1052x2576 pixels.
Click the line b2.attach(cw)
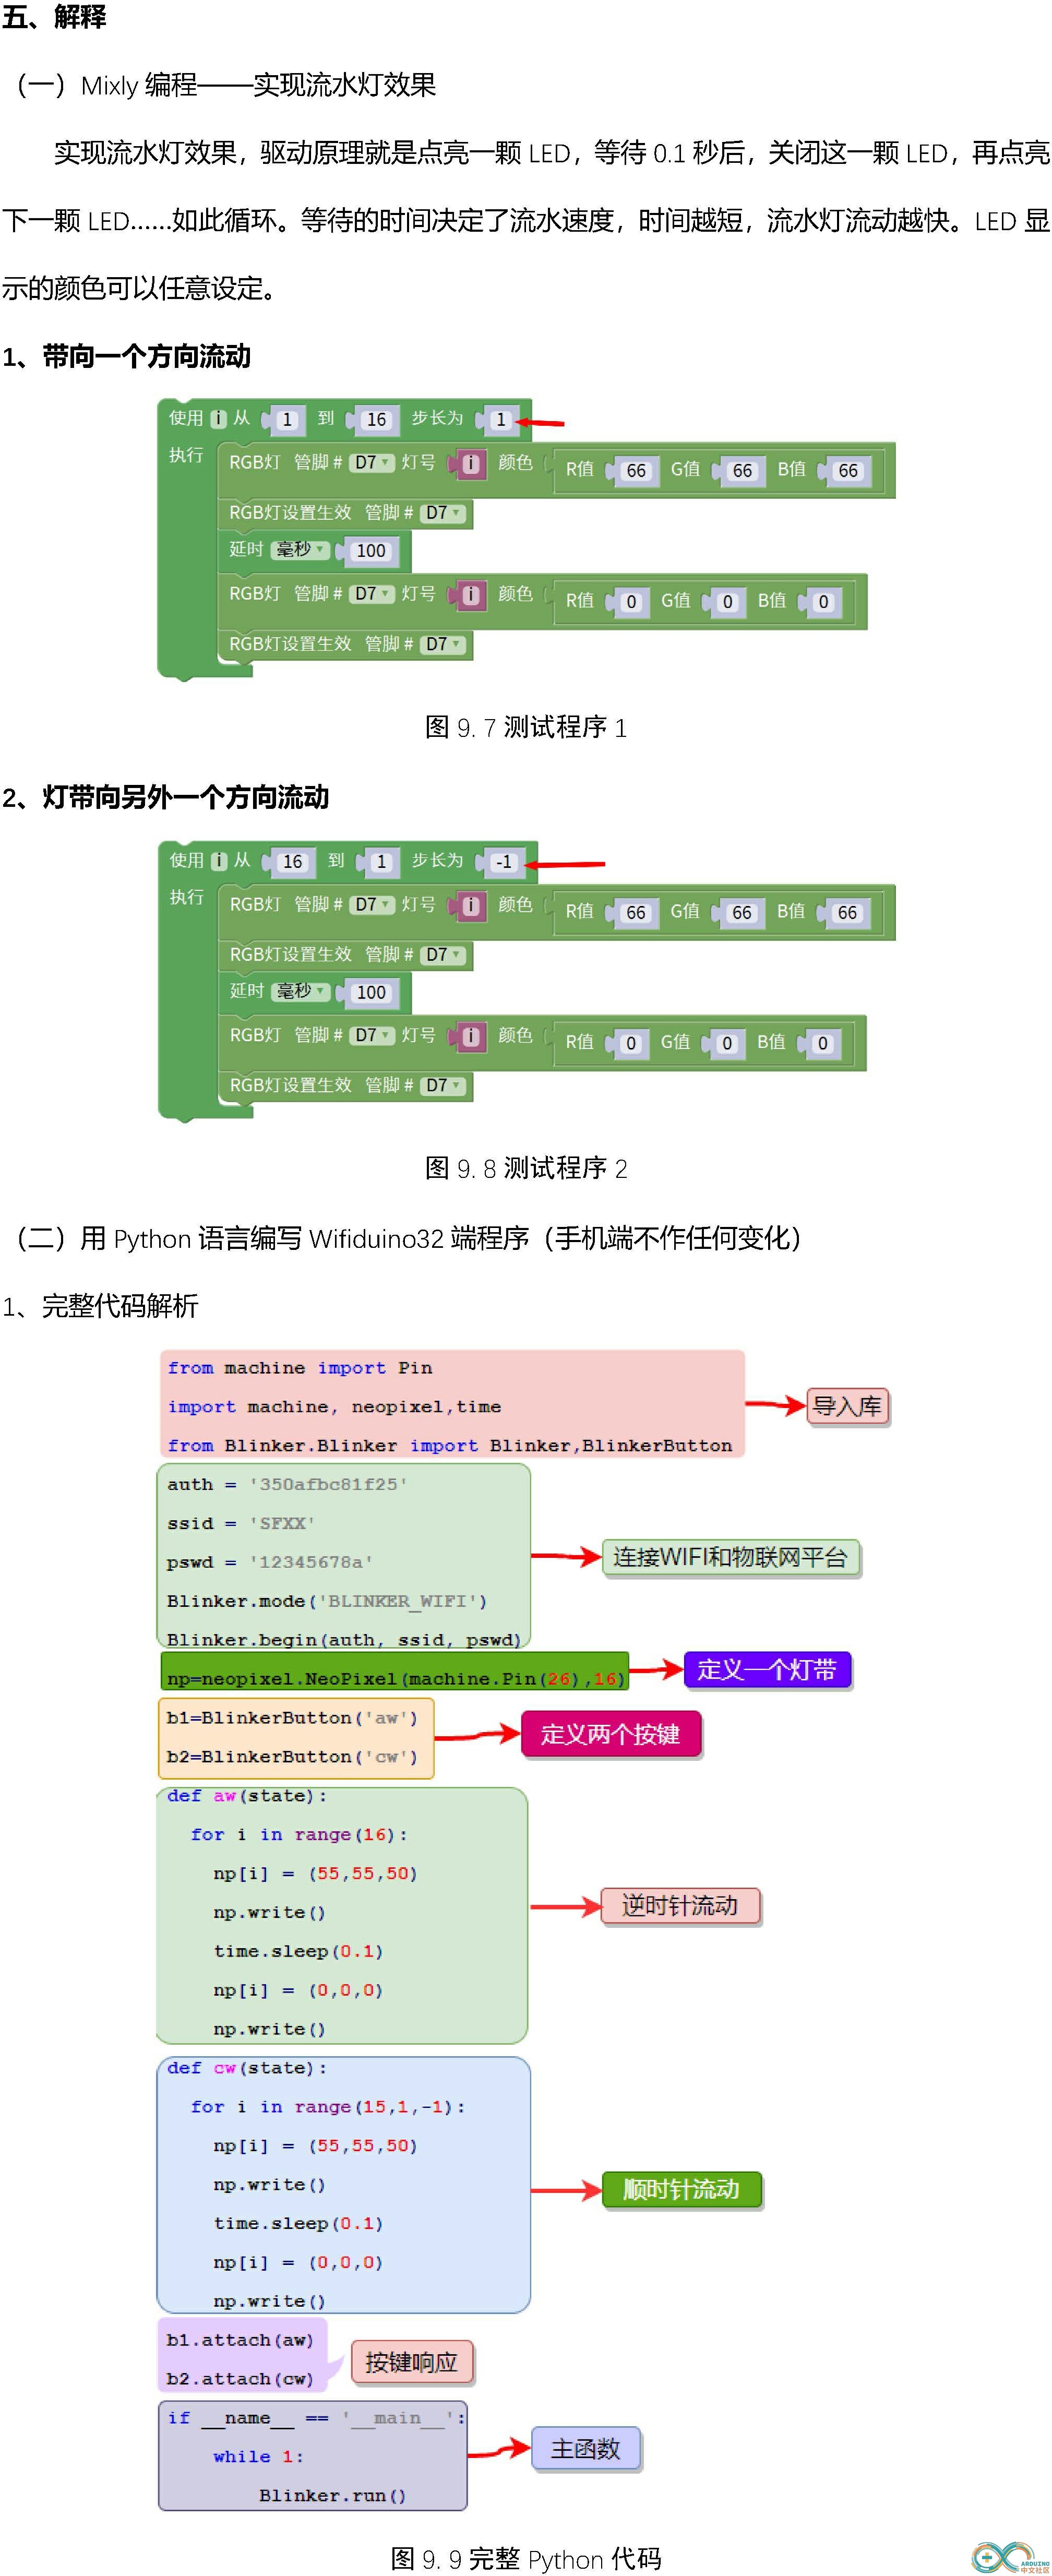[240, 2380]
